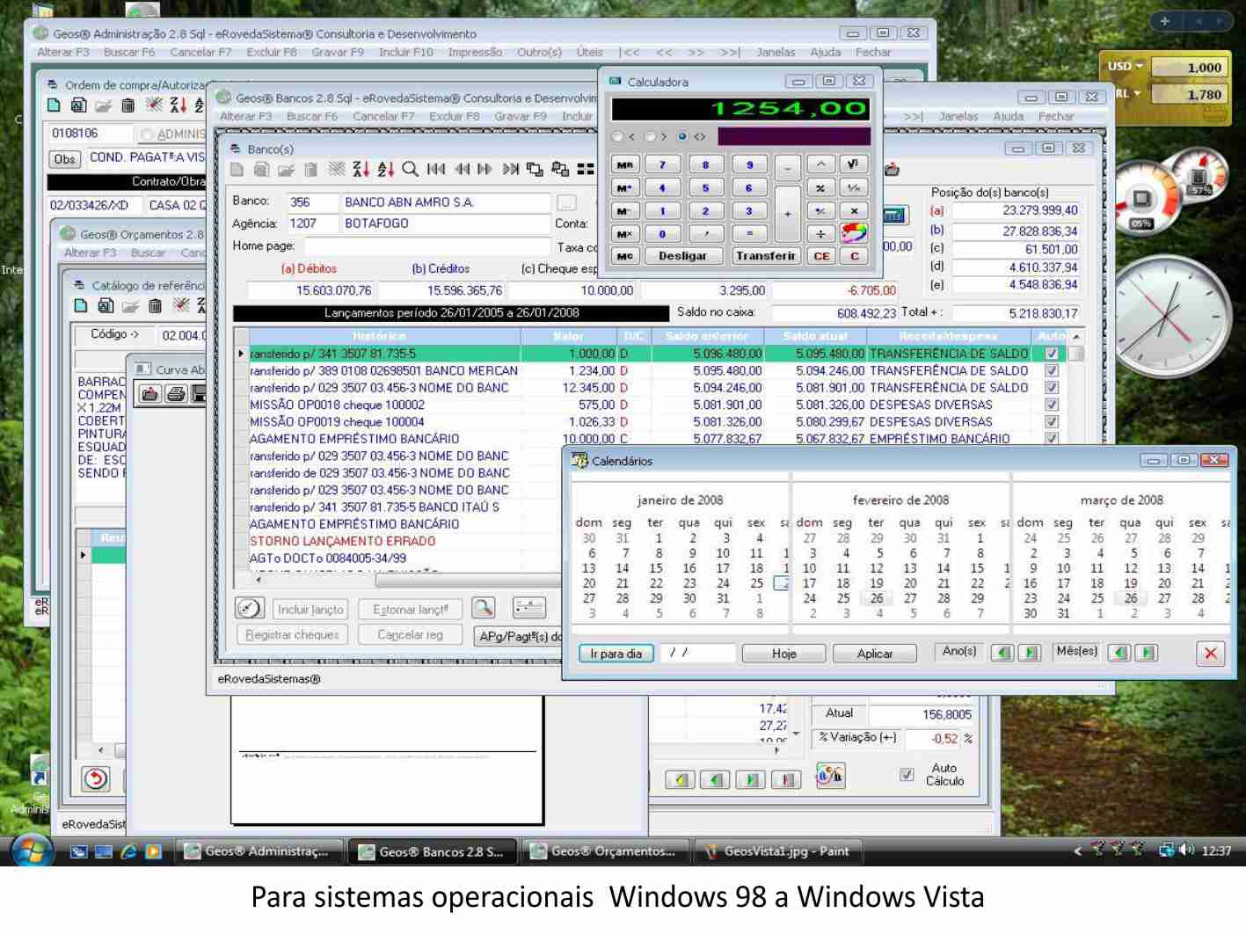Select the '<' radio button in Calculadora
Viewport: 1246px width, 935px height.
(617, 136)
